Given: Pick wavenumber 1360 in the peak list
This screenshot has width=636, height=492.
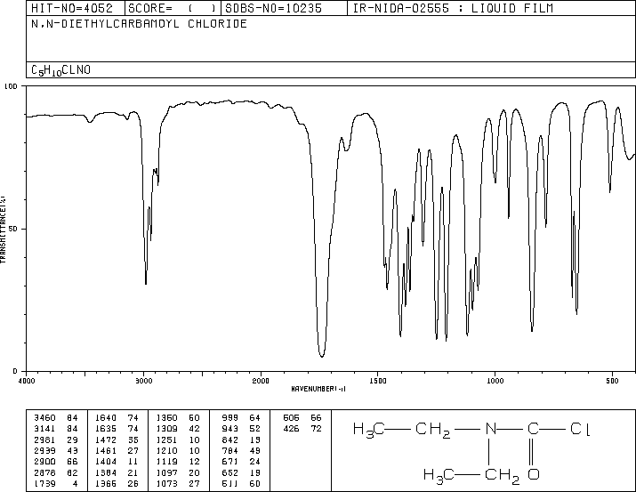Looking at the screenshot, I should (x=166, y=417).
